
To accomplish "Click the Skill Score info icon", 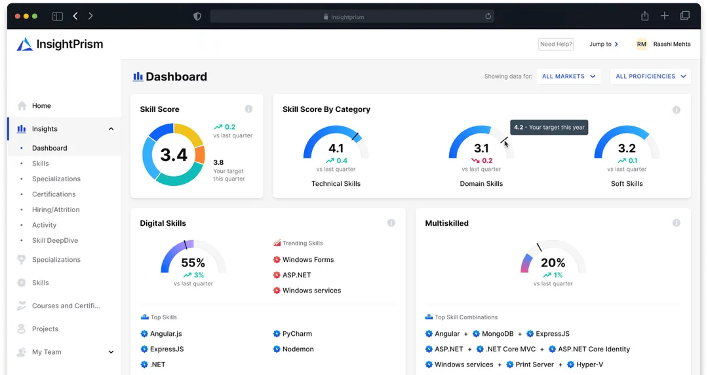I will pyautogui.click(x=248, y=109).
